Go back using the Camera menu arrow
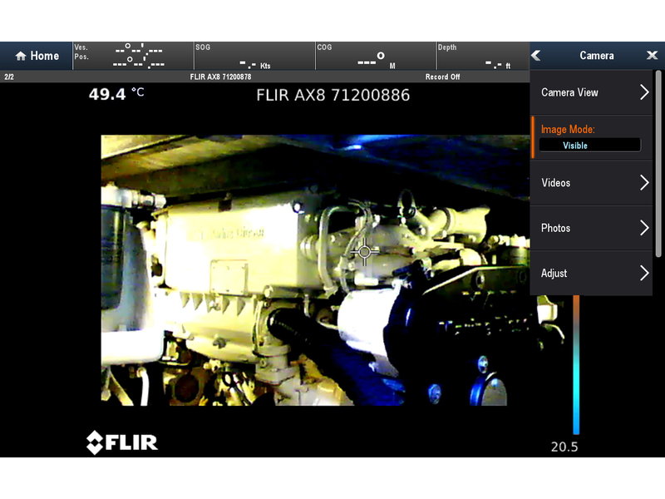The image size is (665, 499). click(x=536, y=56)
